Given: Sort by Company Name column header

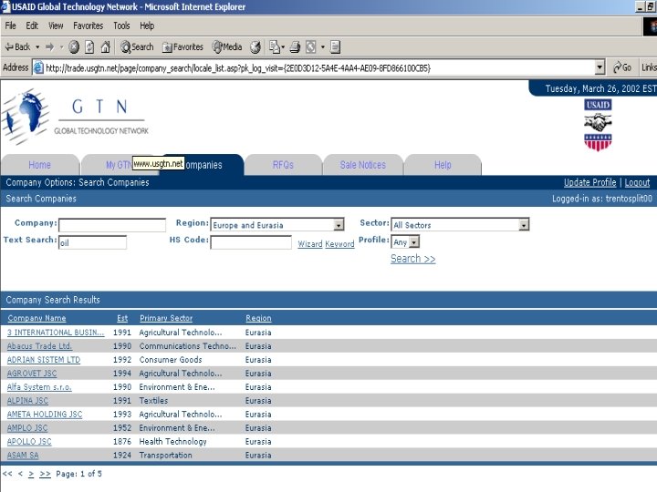Looking at the screenshot, I should pyautogui.click(x=36, y=318).
